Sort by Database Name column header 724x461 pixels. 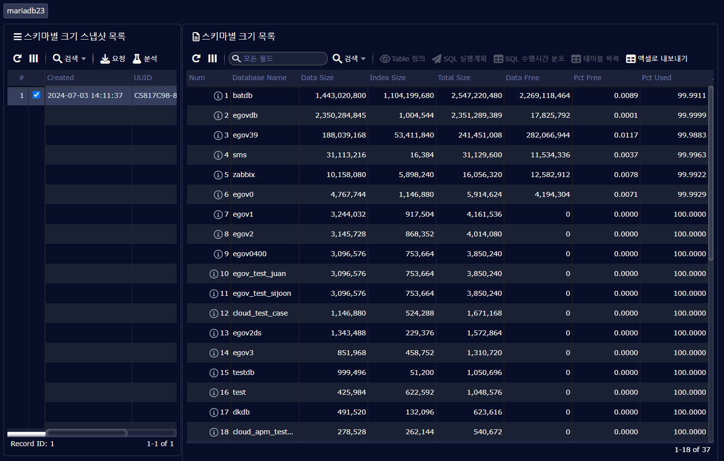[x=259, y=78]
